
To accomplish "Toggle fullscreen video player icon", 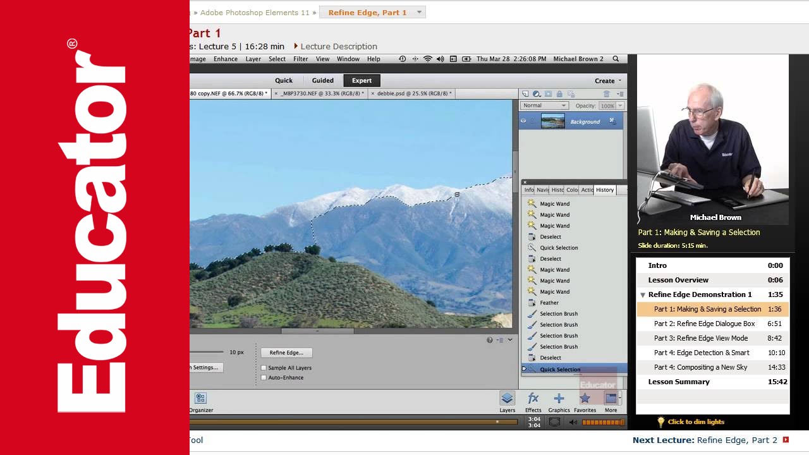I will [x=554, y=422].
